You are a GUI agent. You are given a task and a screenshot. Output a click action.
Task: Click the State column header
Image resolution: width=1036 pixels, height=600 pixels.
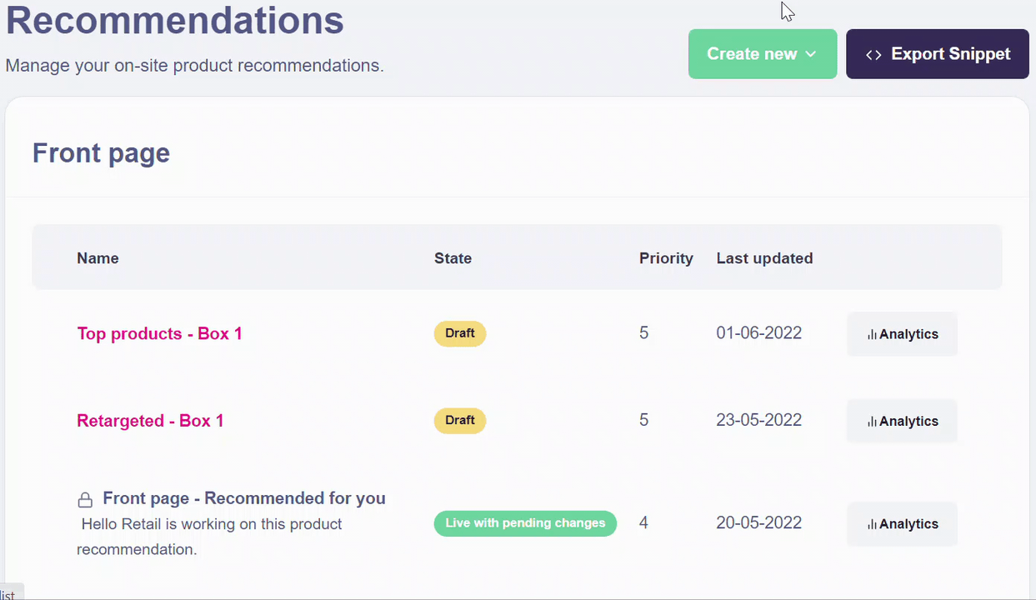[x=453, y=258]
